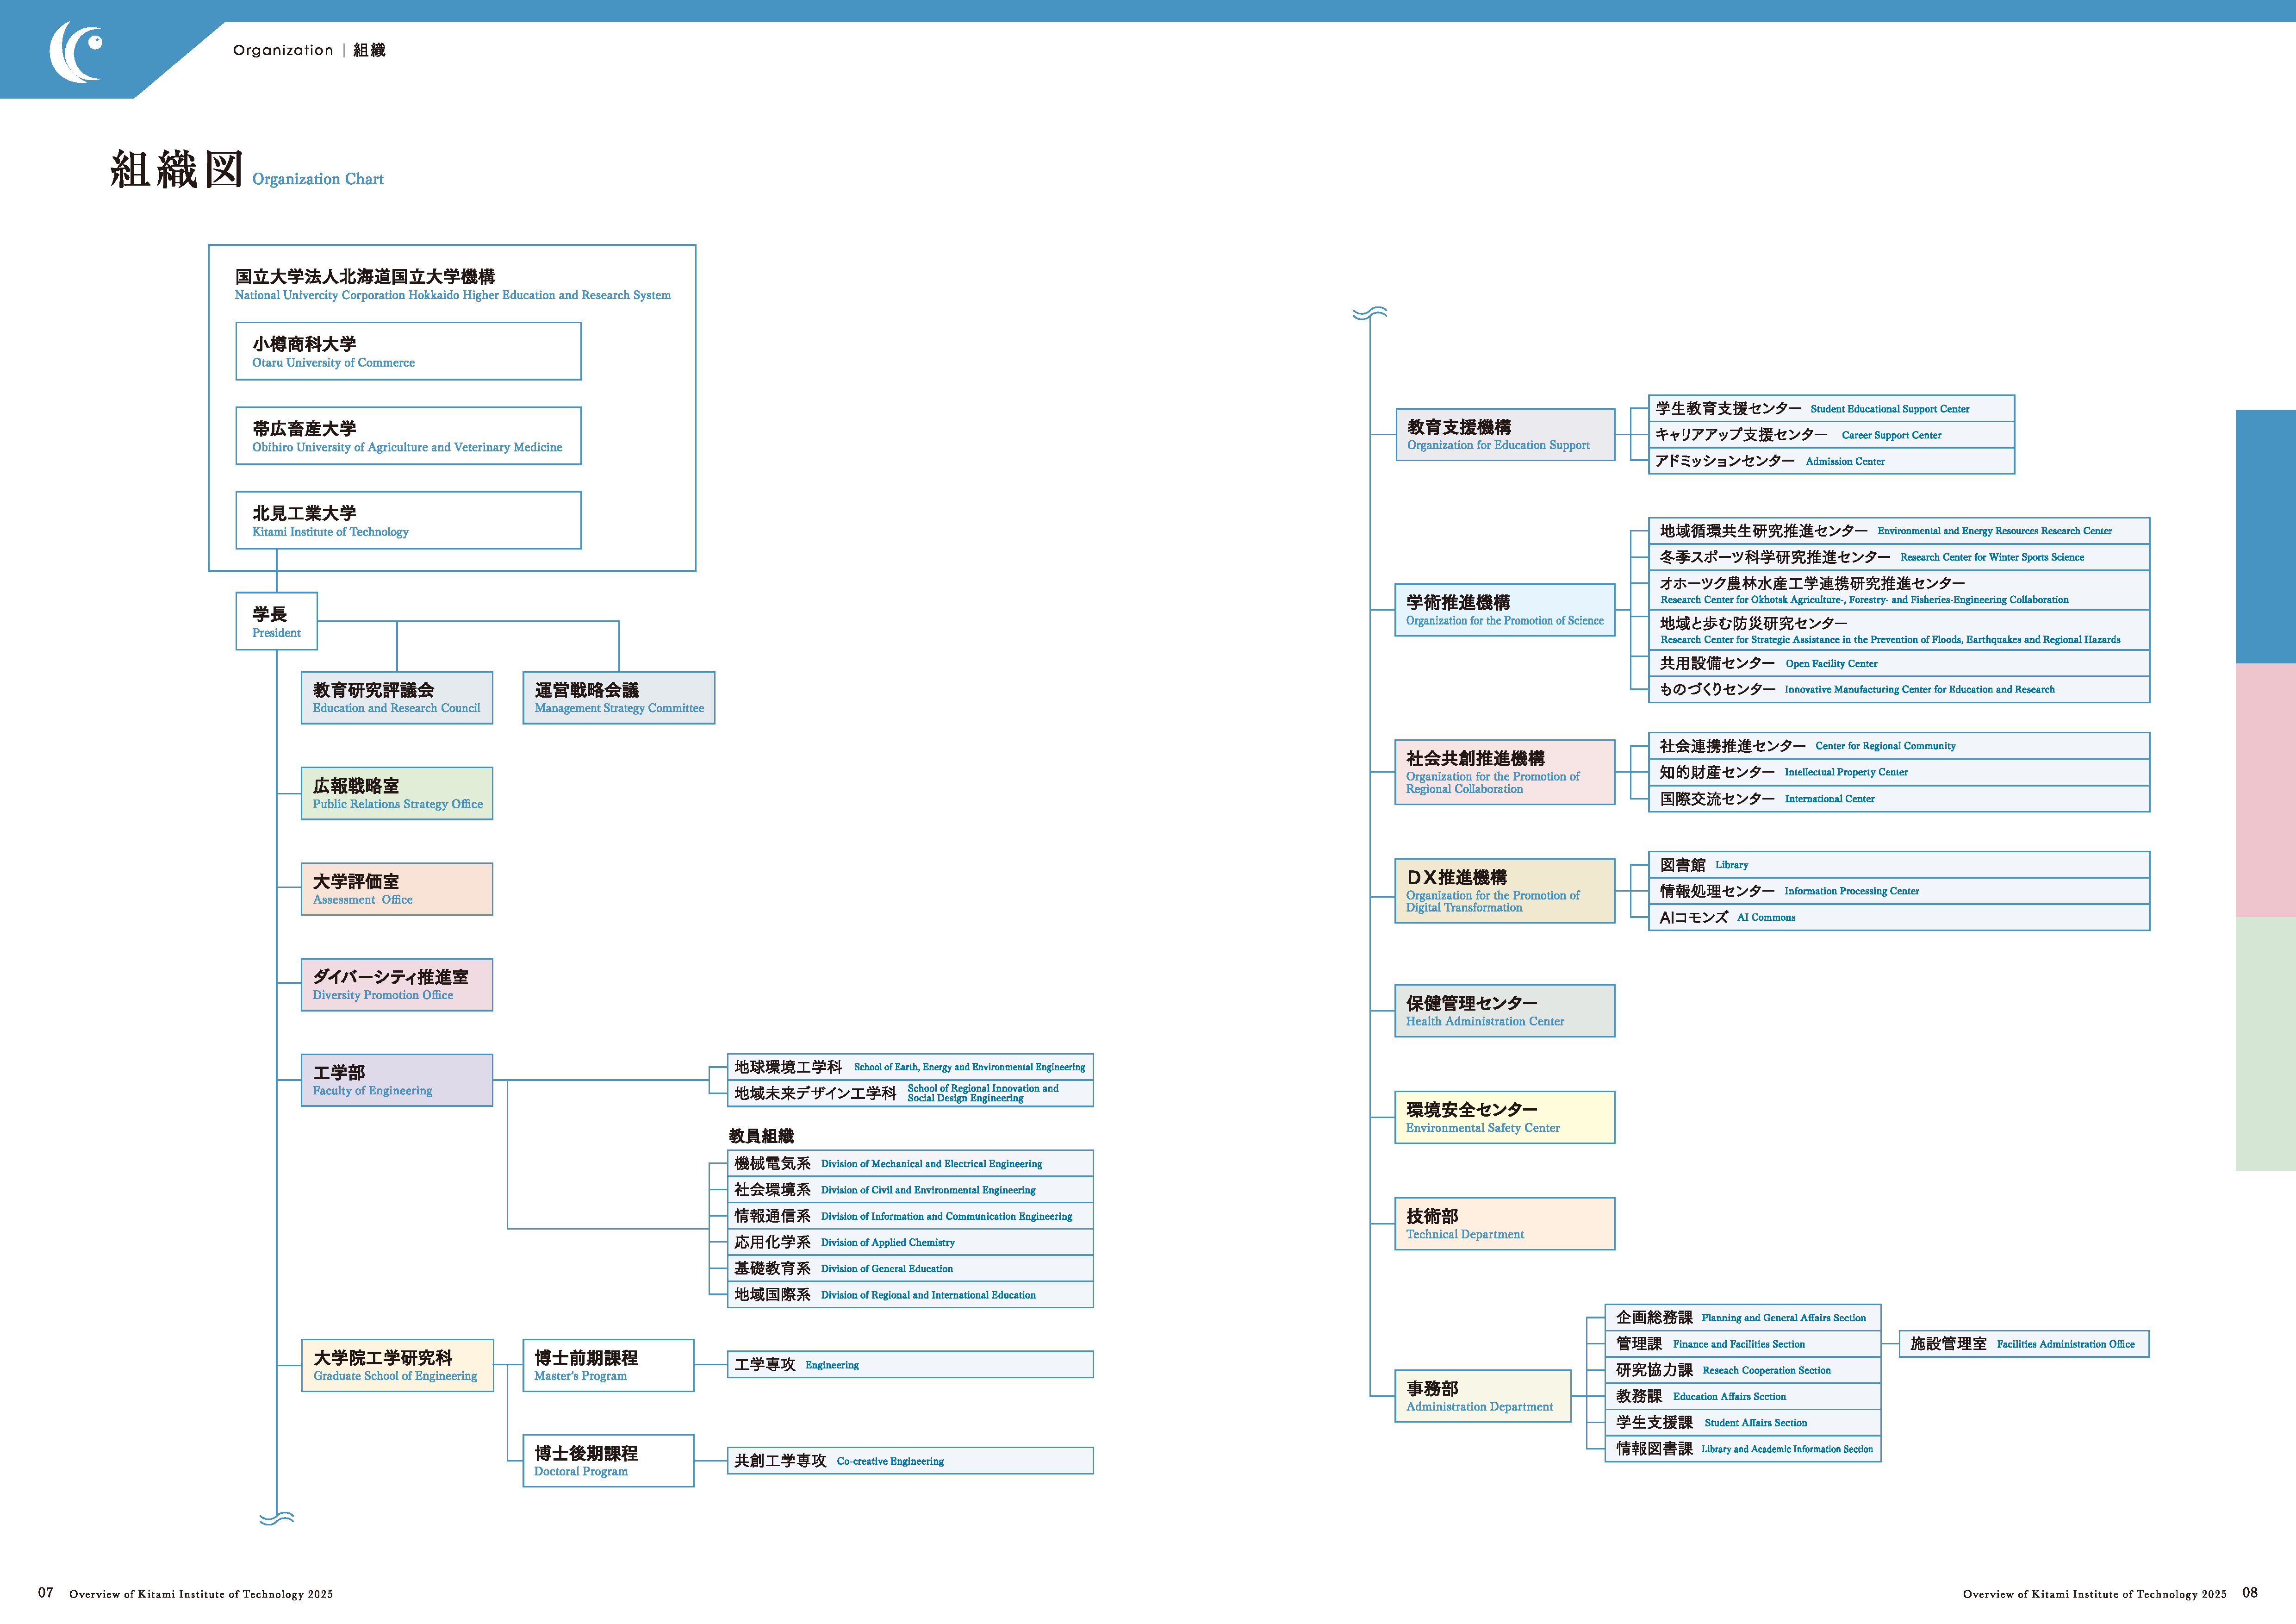Click Division of Information and Communication Engineering row

[910, 1216]
